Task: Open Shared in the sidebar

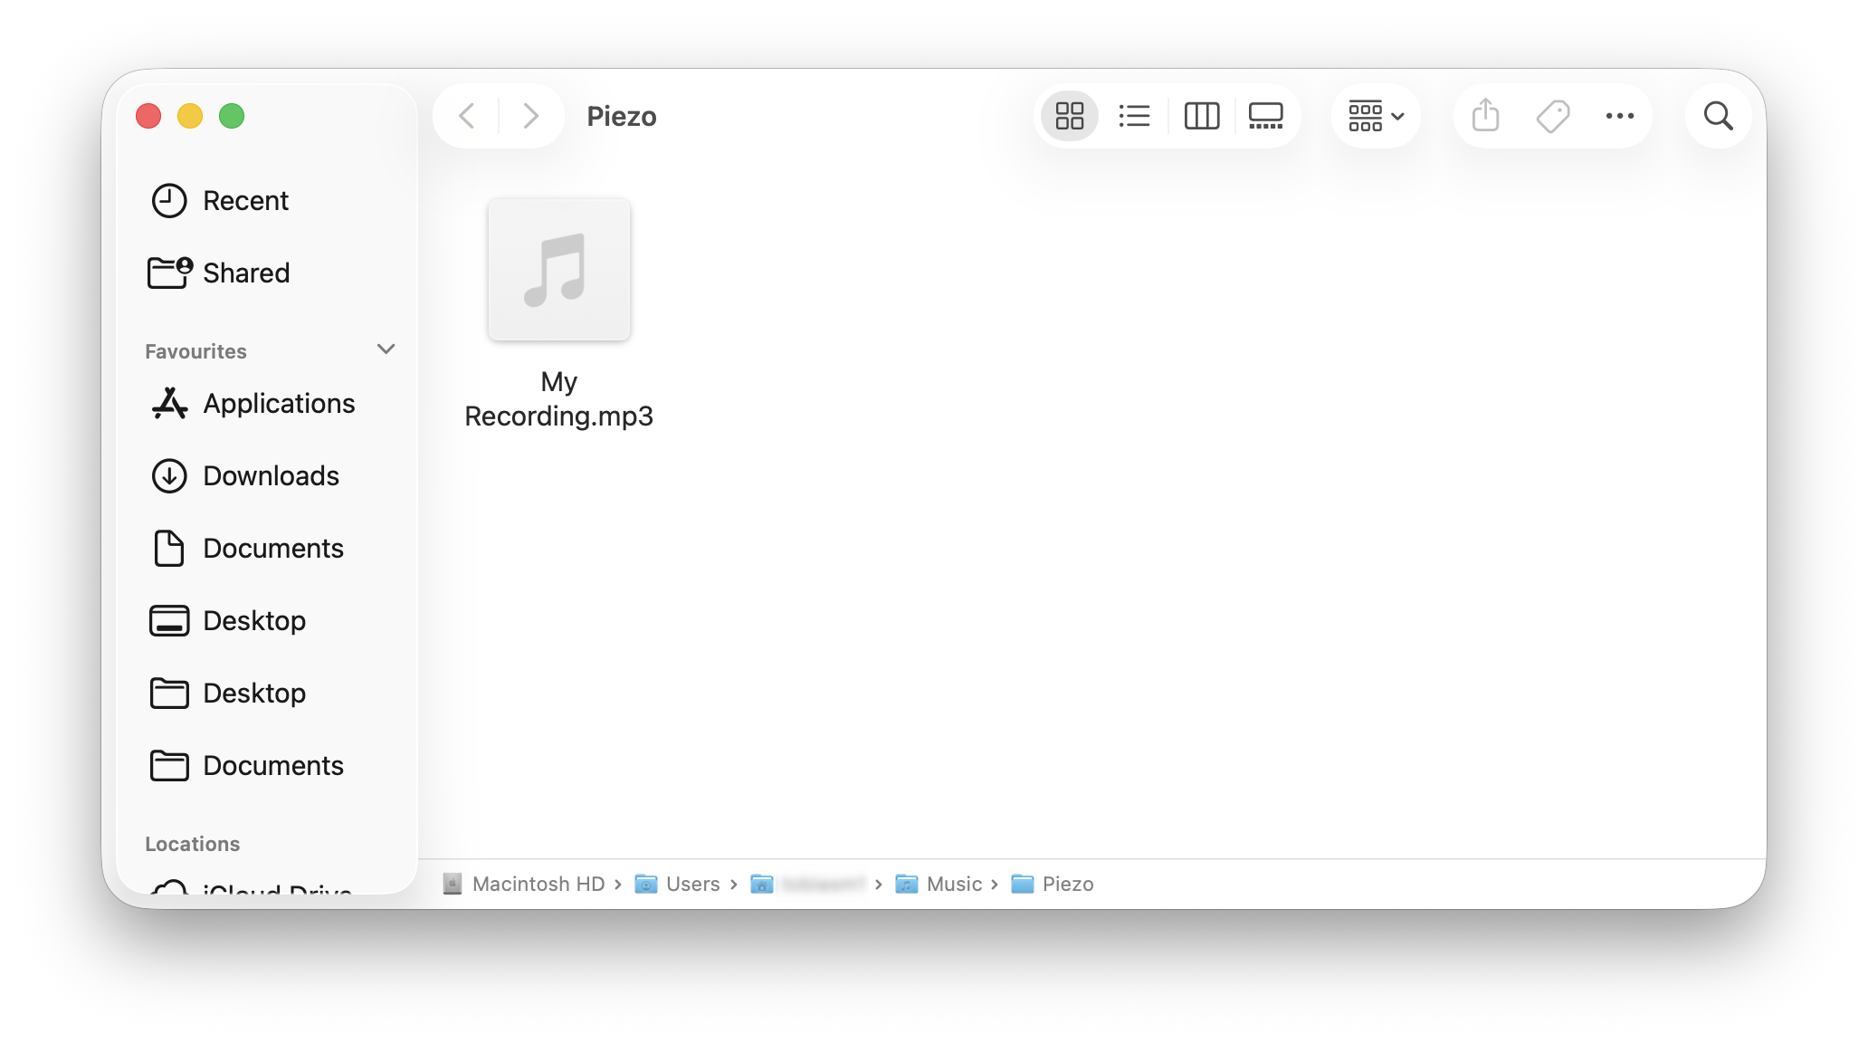Action: 266,273
